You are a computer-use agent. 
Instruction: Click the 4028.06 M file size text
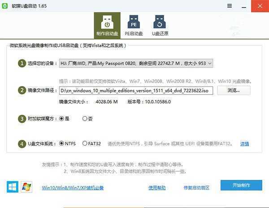click(107, 102)
